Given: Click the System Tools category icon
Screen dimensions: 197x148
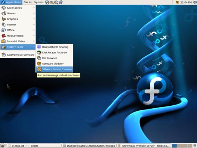Looking at the screenshot, I should pyautogui.click(x=4, y=47).
